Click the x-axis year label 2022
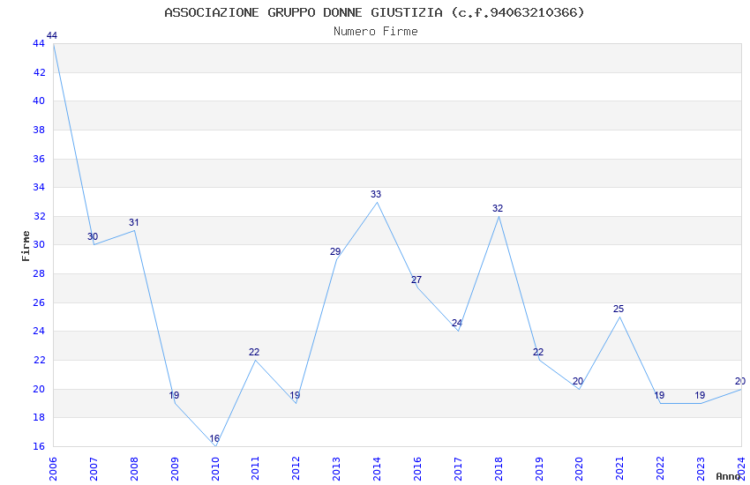 click(661, 468)
